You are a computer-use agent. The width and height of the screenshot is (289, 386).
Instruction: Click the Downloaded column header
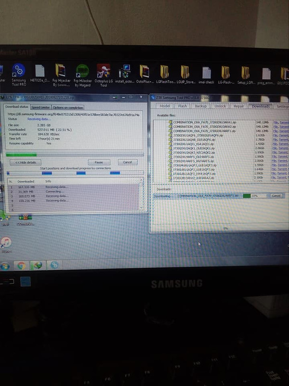[x=26, y=181]
